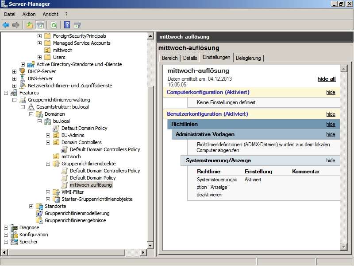Click the Back arrow in toolbar
Screen dimensions: 354x266
pyautogui.click(x=6, y=25)
